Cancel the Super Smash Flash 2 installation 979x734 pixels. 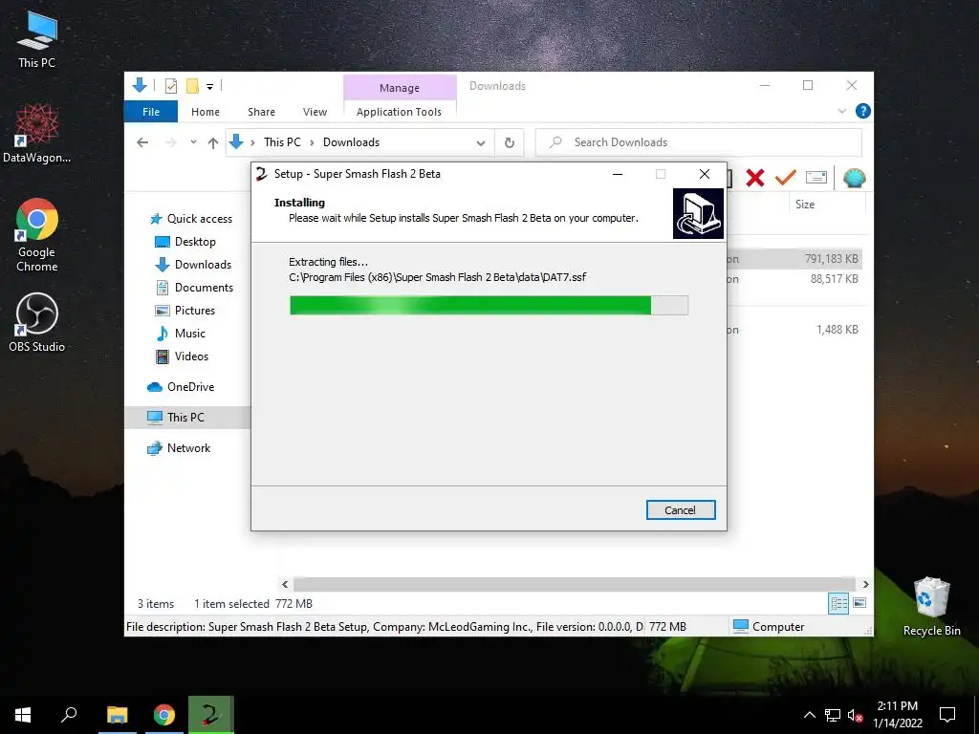tap(680, 510)
